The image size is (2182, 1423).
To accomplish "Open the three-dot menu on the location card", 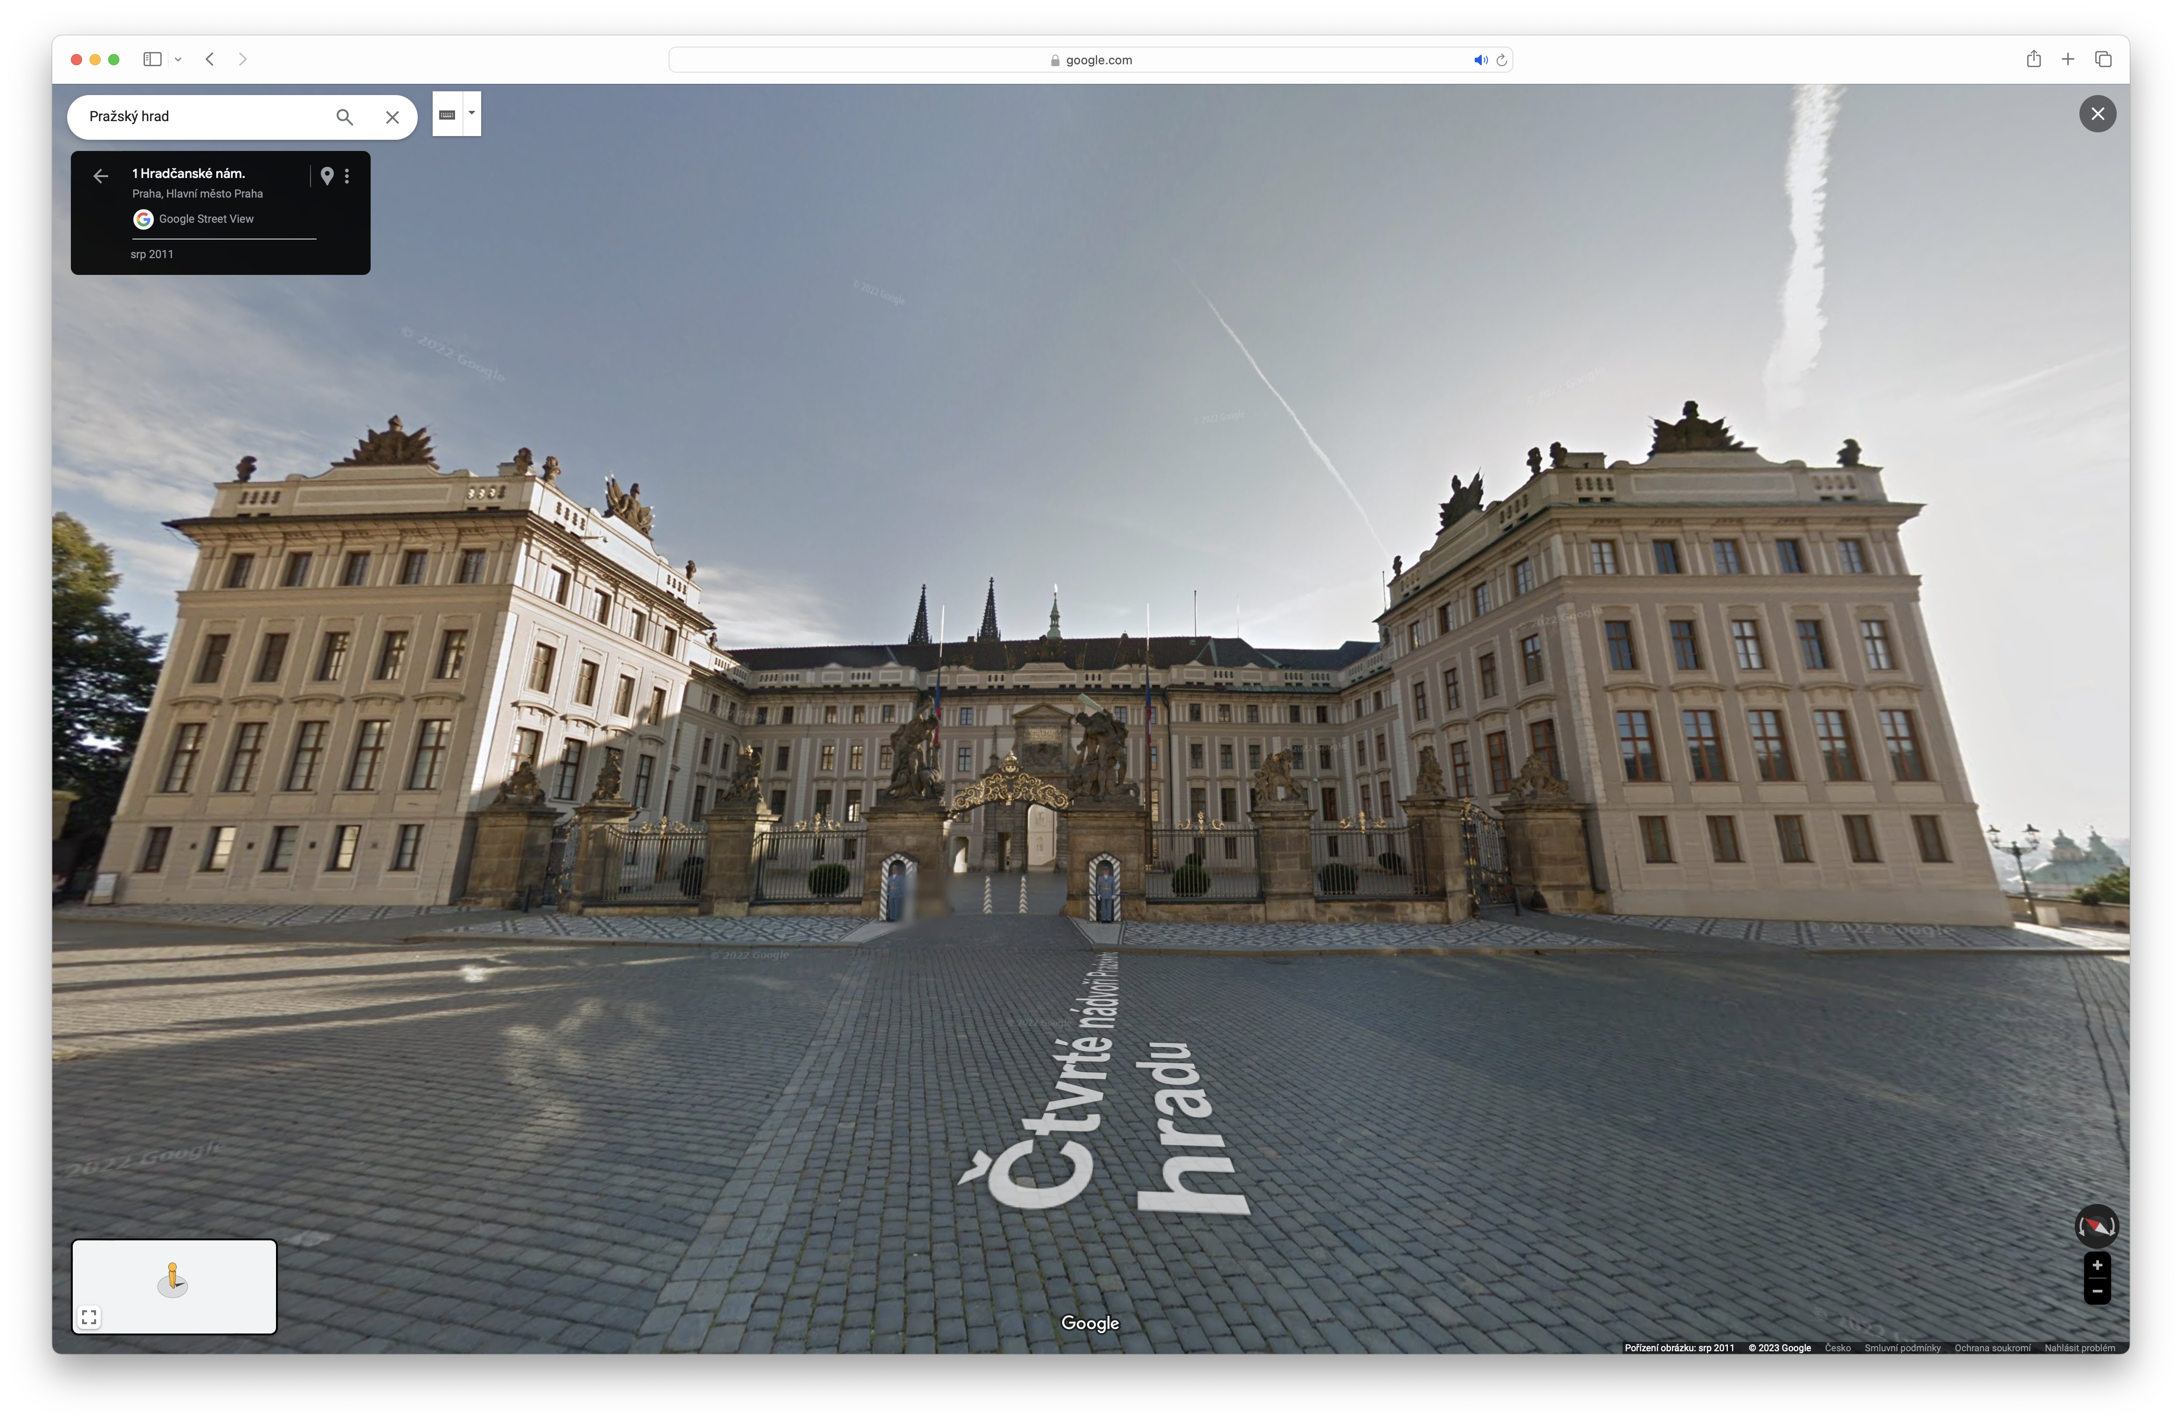I will 347,176.
